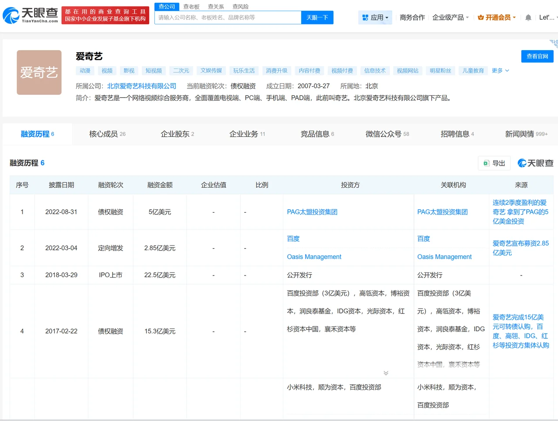Screen dimensions: 558x421
Task: Select the 竞品信息 tab
Action: point(317,134)
